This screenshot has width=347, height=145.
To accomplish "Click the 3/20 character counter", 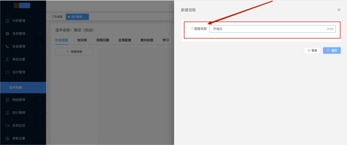I will (330, 29).
